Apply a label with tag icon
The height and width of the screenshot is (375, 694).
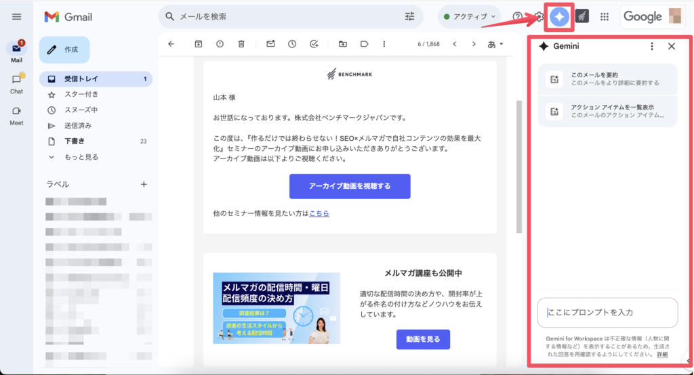364,44
